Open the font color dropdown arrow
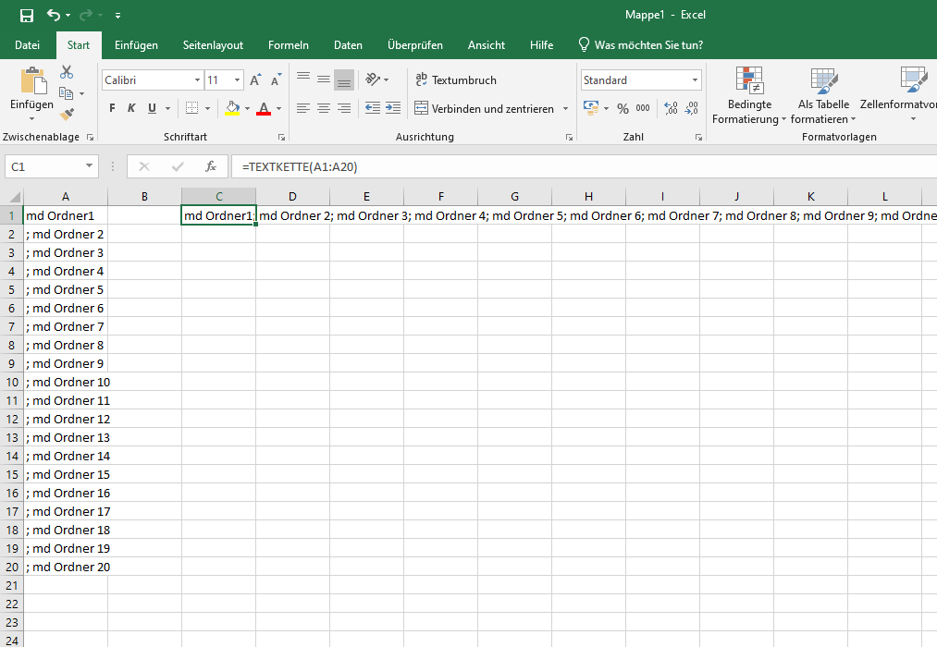Screen dimensions: 937x647 [278, 109]
